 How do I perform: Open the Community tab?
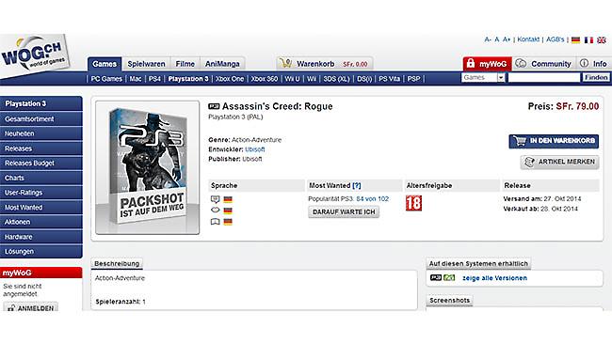[543, 64]
